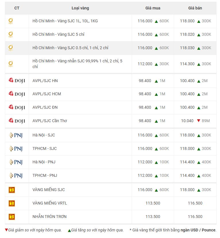Click sell price 10.040 for AVPL/SJC Cần Thơ
The height and width of the screenshot is (238, 220).
[187, 121]
